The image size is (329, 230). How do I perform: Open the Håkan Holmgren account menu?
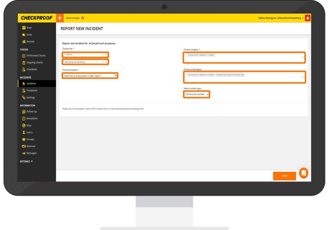(280, 18)
